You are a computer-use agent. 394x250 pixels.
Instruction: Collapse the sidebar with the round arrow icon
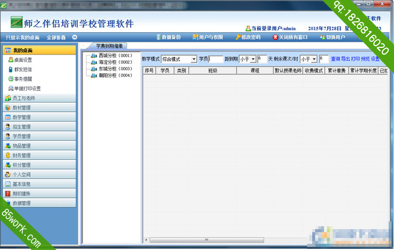point(75,37)
